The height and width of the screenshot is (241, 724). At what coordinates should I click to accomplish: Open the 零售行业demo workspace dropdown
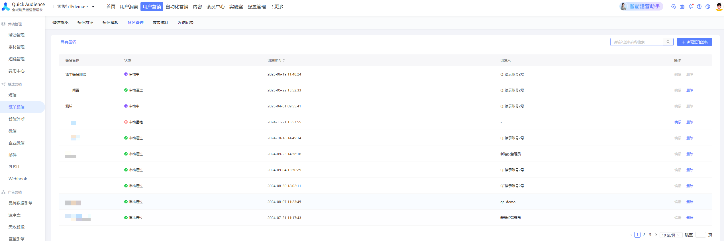point(76,7)
